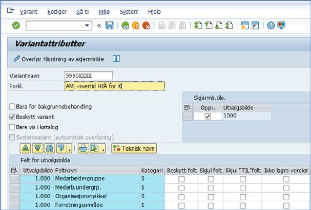The height and width of the screenshot is (210, 311).
Task: Open Customize local layout monitor icon
Action: pos(281,26)
